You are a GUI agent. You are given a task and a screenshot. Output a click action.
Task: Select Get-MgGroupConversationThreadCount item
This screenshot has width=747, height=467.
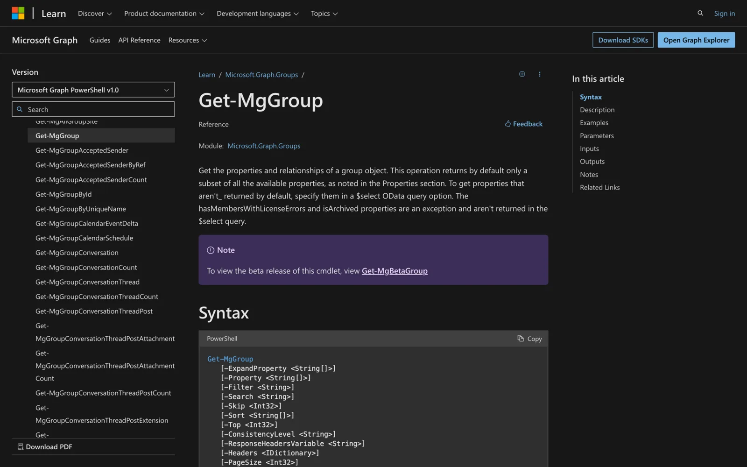coord(97,297)
